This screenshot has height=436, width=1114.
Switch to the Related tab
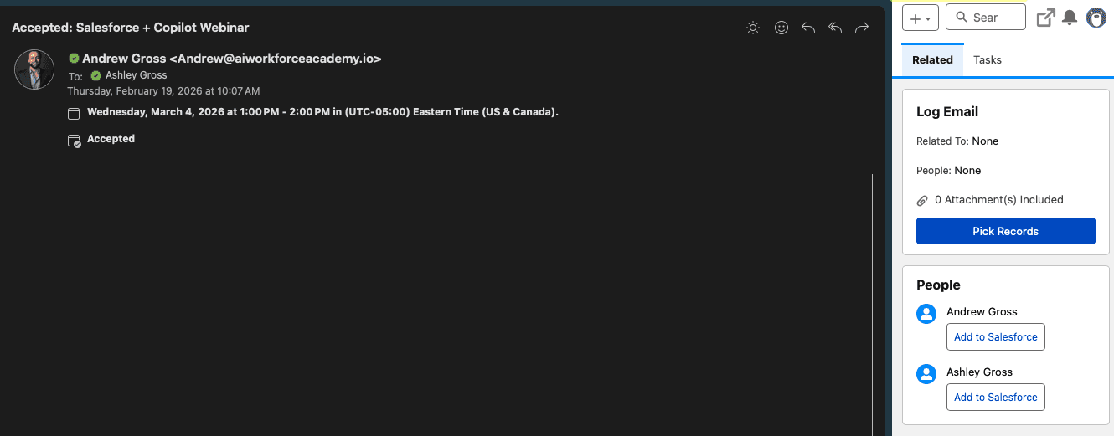932,60
